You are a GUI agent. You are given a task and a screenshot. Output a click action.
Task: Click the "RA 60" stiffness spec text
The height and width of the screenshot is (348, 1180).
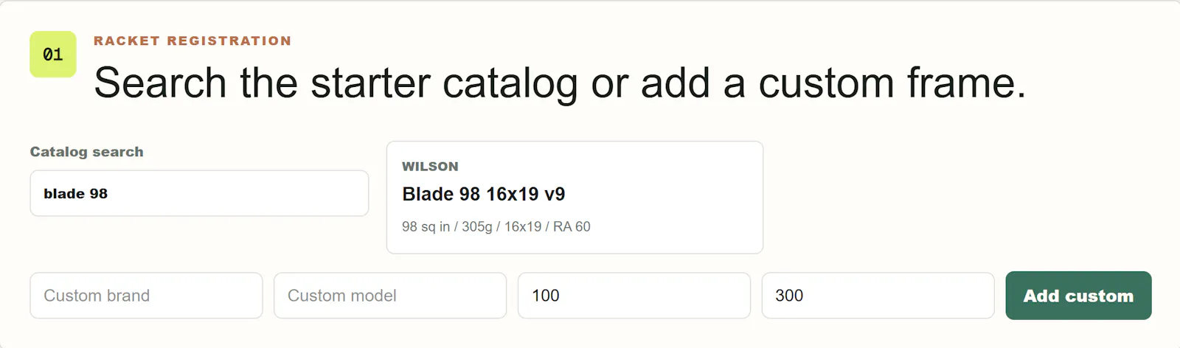click(x=572, y=226)
